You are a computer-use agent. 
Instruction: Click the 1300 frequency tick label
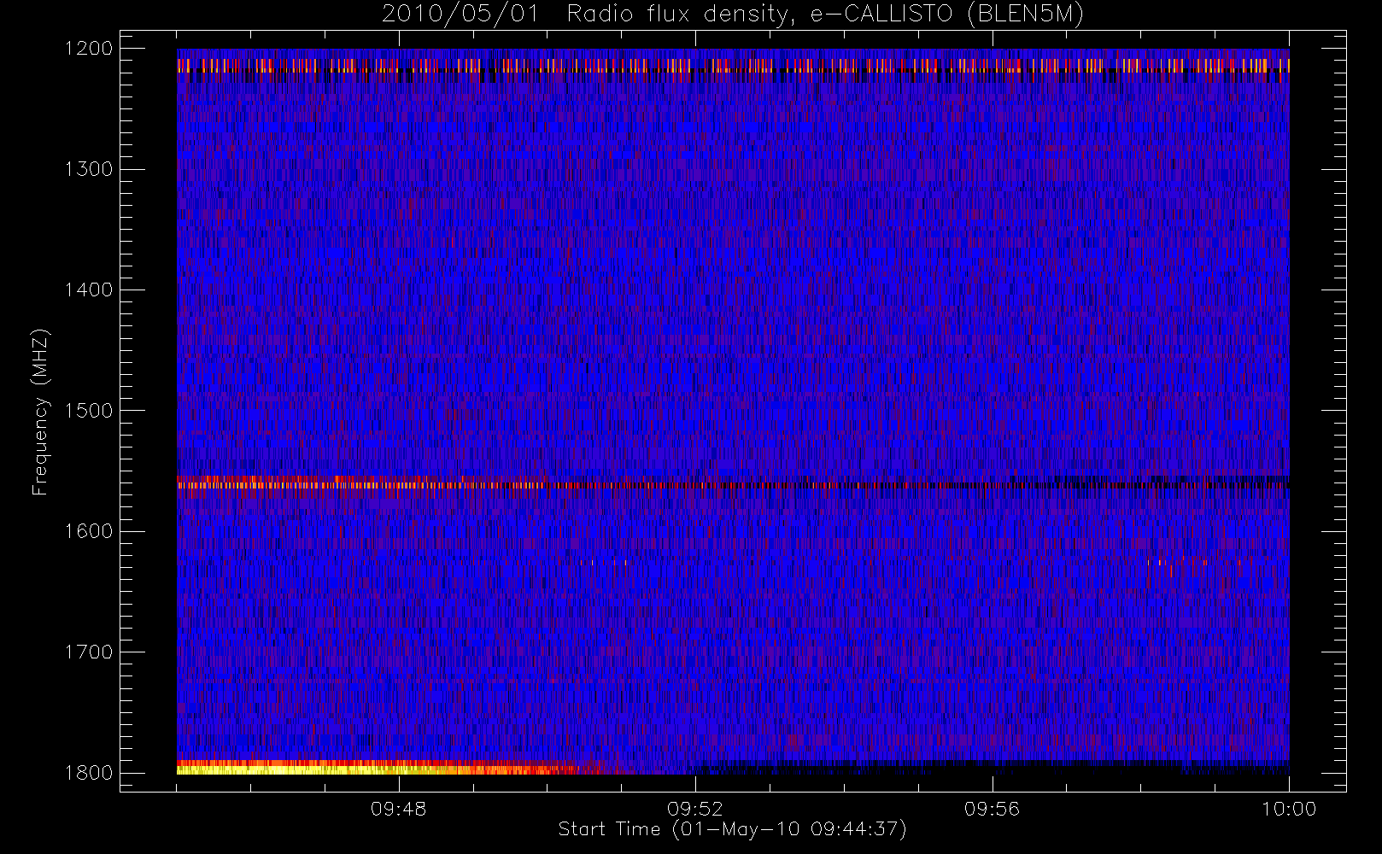[x=90, y=169]
